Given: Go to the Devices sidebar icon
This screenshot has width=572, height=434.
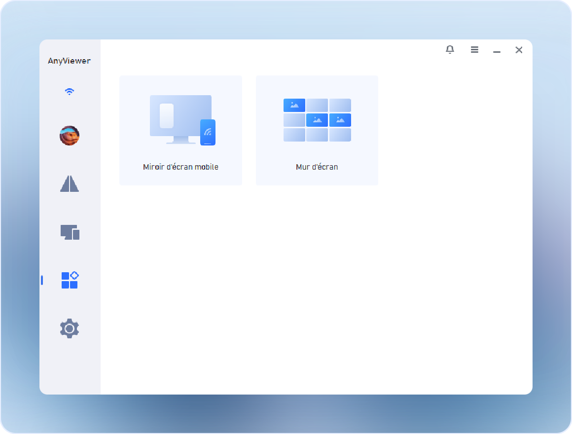Looking at the screenshot, I should click(x=70, y=232).
